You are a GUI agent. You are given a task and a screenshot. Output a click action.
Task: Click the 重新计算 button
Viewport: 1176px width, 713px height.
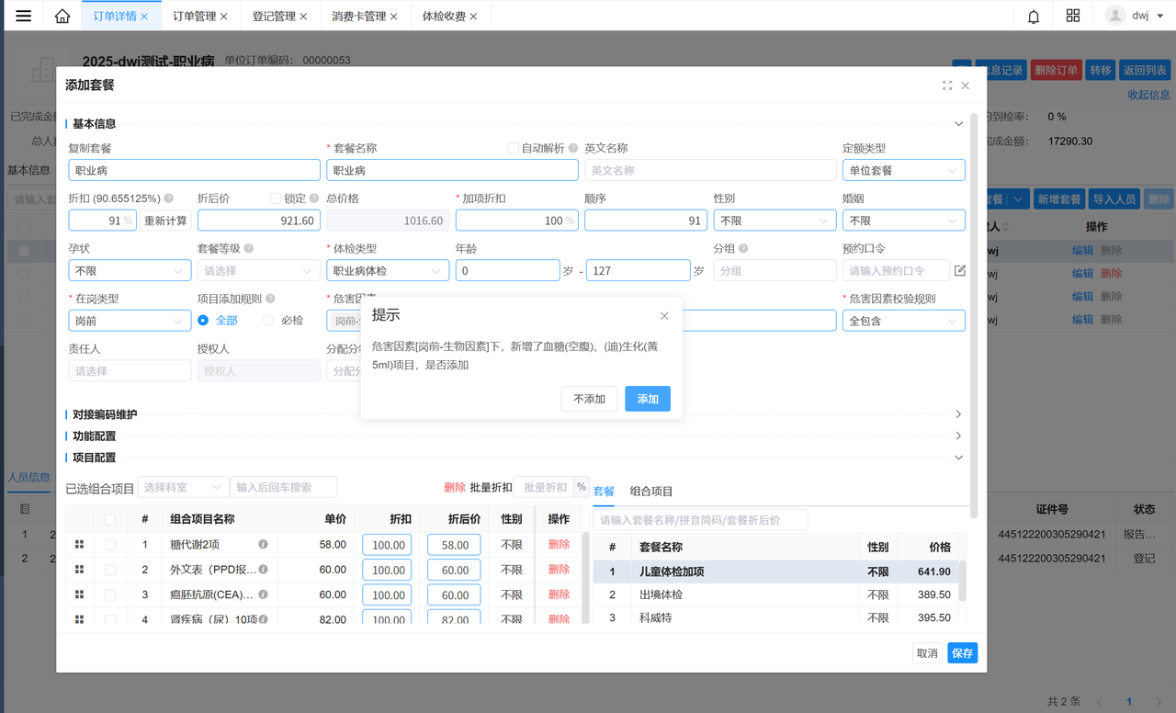[x=165, y=221]
